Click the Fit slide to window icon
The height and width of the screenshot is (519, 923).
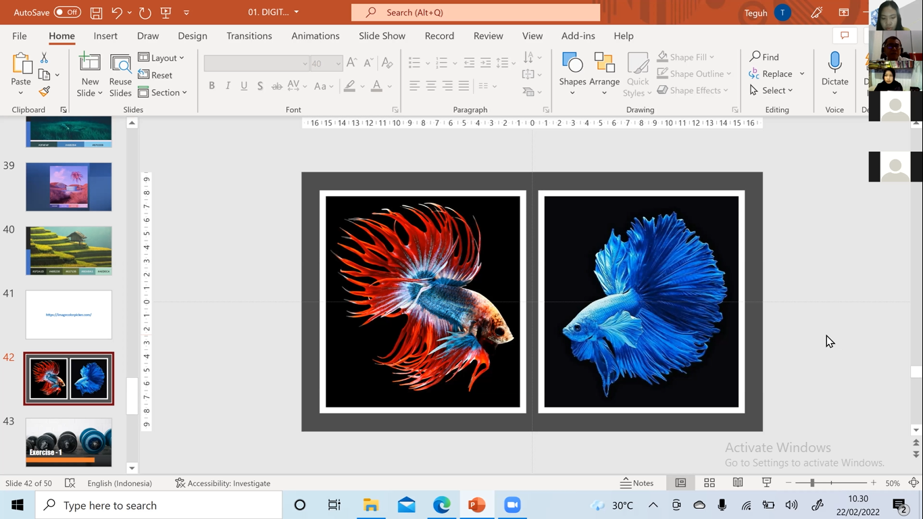tap(914, 483)
